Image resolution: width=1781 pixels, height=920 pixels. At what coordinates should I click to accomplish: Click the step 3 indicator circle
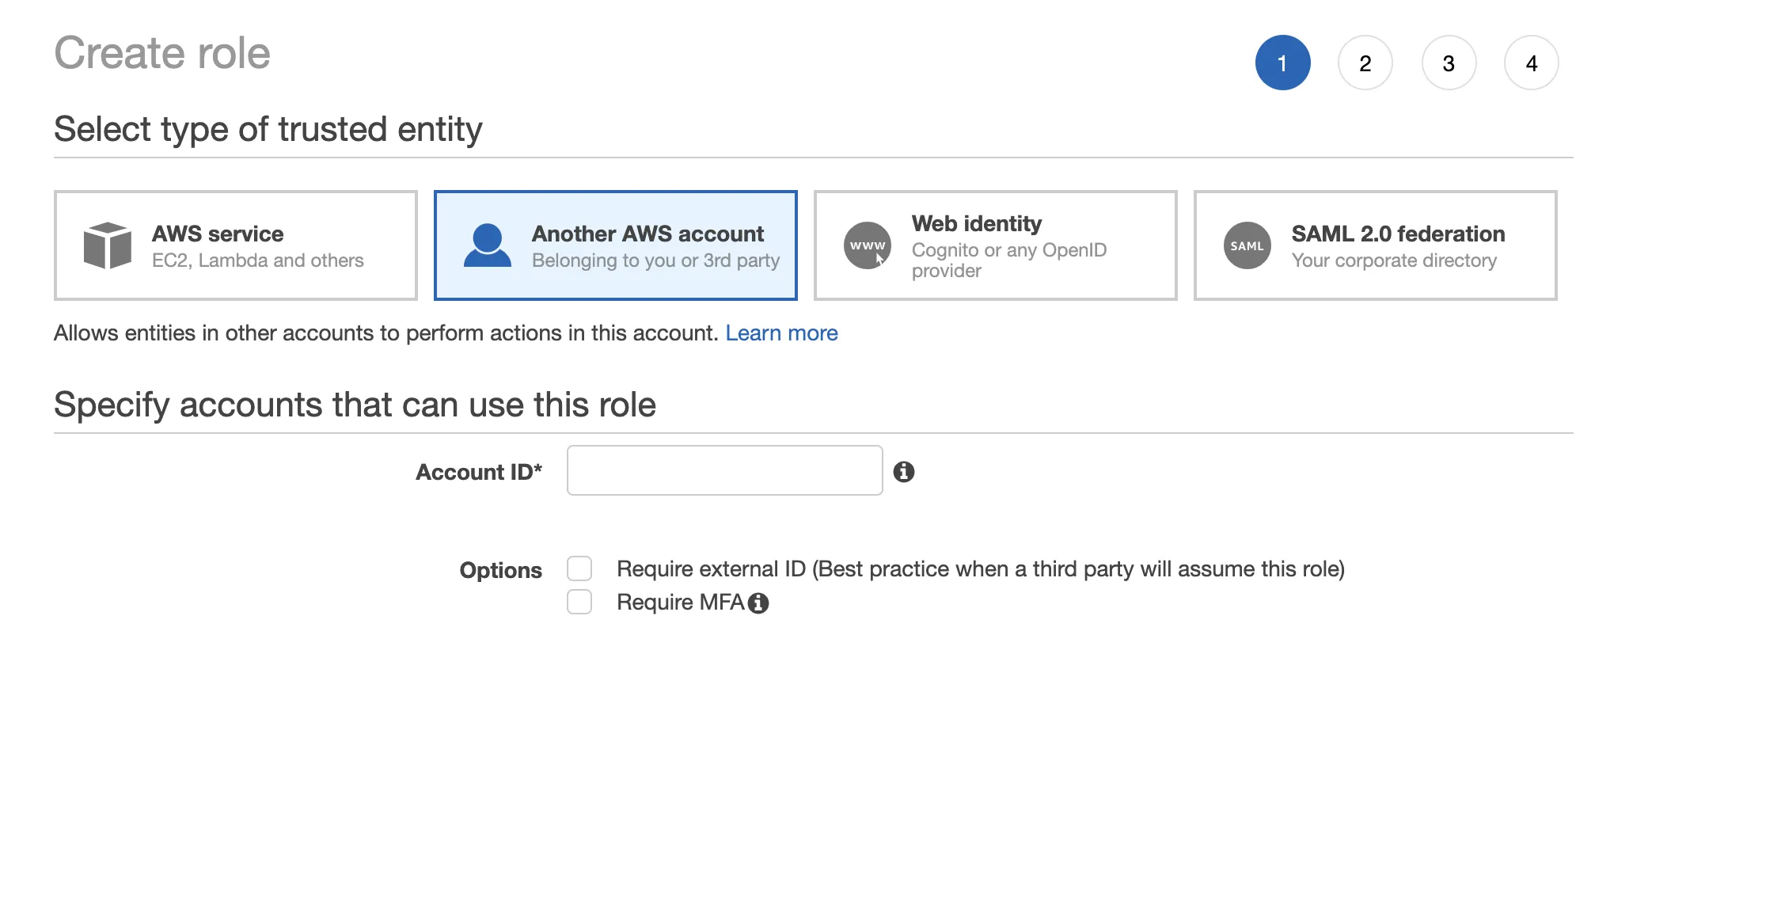pyautogui.click(x=1449, y=62)
